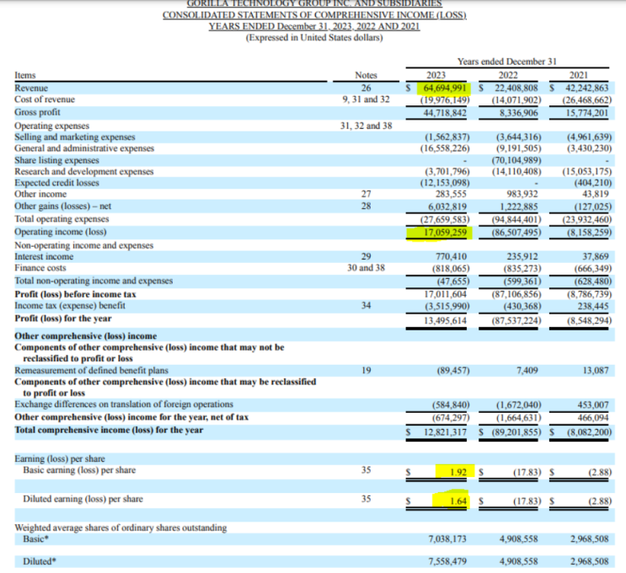The image size is (626, 573).
Task: Select 2023 cost of revenue (19,976,149)
Action: 445,99
